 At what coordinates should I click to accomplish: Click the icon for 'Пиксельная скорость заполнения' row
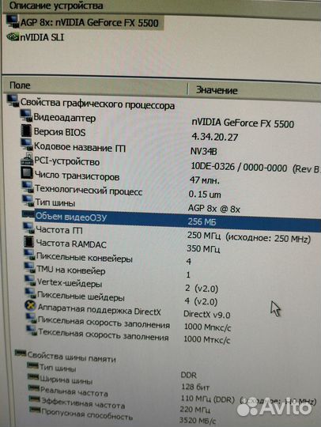pyautogui.click(x=31, y=318)
